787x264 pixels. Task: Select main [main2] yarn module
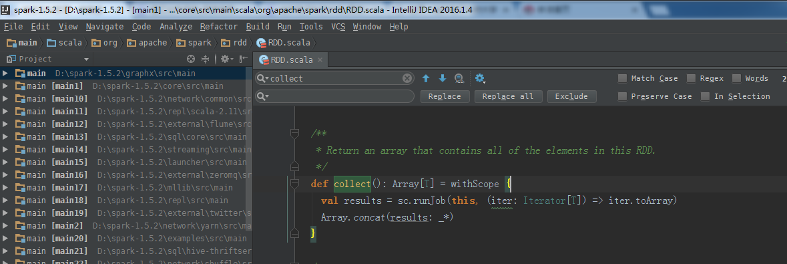(125, 226)
